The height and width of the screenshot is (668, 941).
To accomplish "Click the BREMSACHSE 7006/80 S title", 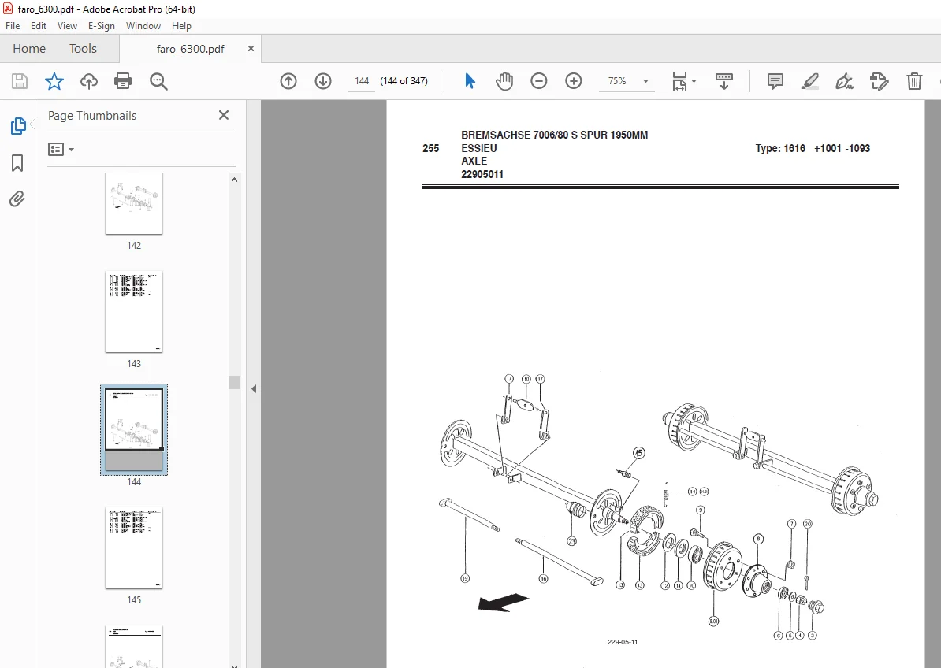I will (x=555, y=135).
